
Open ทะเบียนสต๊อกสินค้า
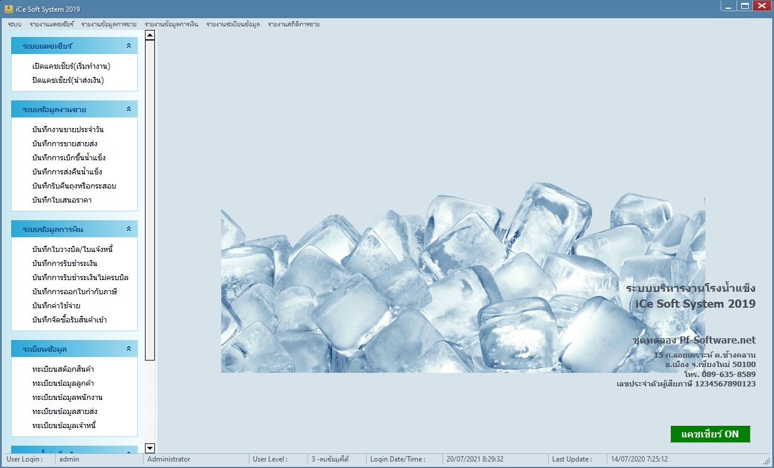click(x=63, y=369)
